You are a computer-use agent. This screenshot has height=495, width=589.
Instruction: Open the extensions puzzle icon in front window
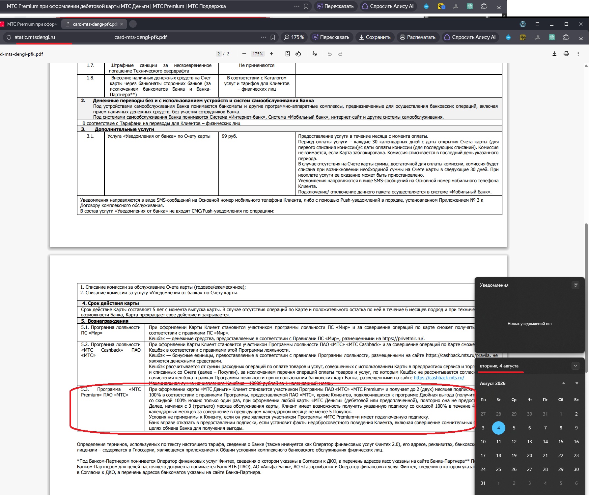(566, 37)
